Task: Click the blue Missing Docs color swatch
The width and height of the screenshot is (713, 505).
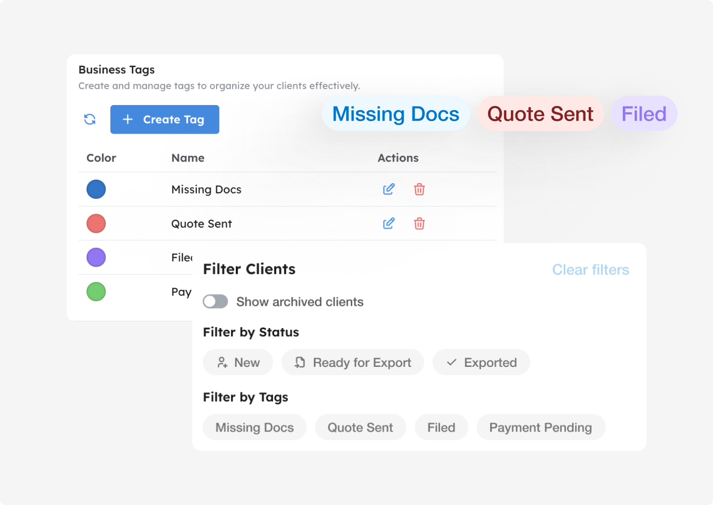Action: coord(96,189)
